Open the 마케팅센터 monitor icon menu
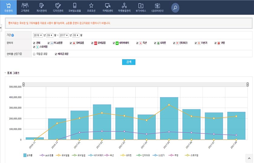 tap(108, 8)
